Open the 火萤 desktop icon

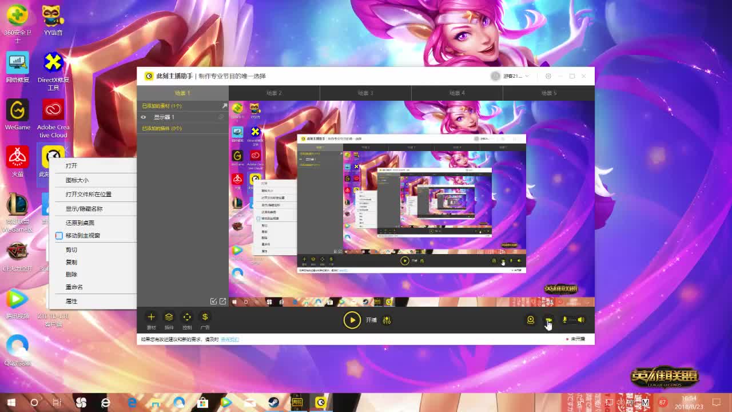17,162
